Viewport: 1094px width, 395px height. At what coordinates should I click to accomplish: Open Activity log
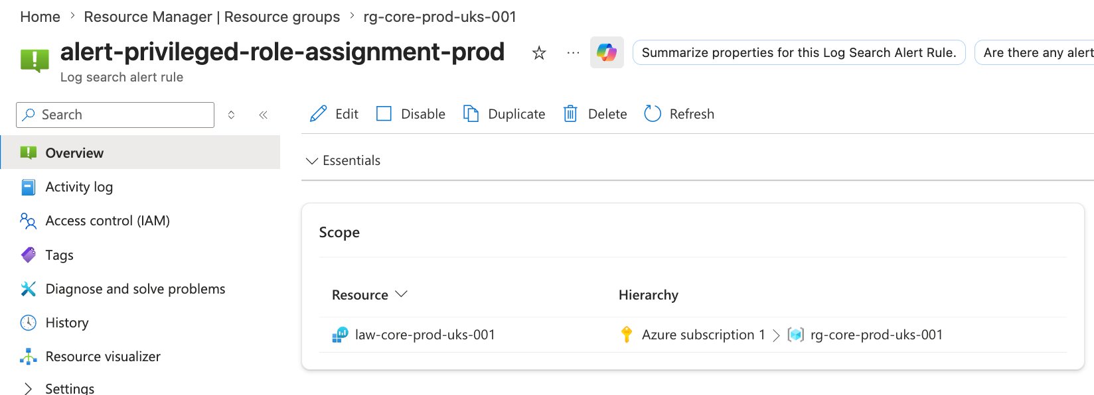point(79,187)
